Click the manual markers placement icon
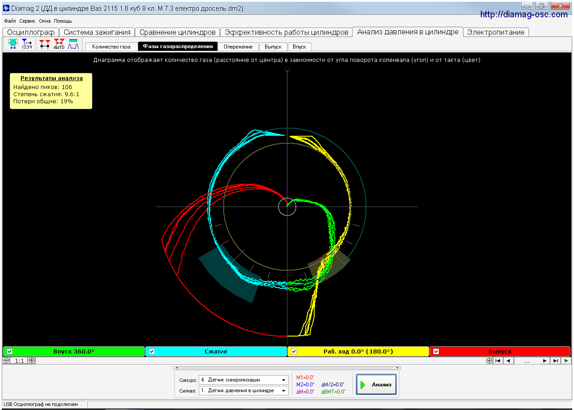This screenshot has width=574, height=410. (x=45, y=44)
